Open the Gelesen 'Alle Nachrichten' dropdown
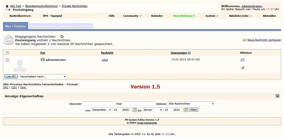Viewport: 284px width, 138px height. (191, 104)
